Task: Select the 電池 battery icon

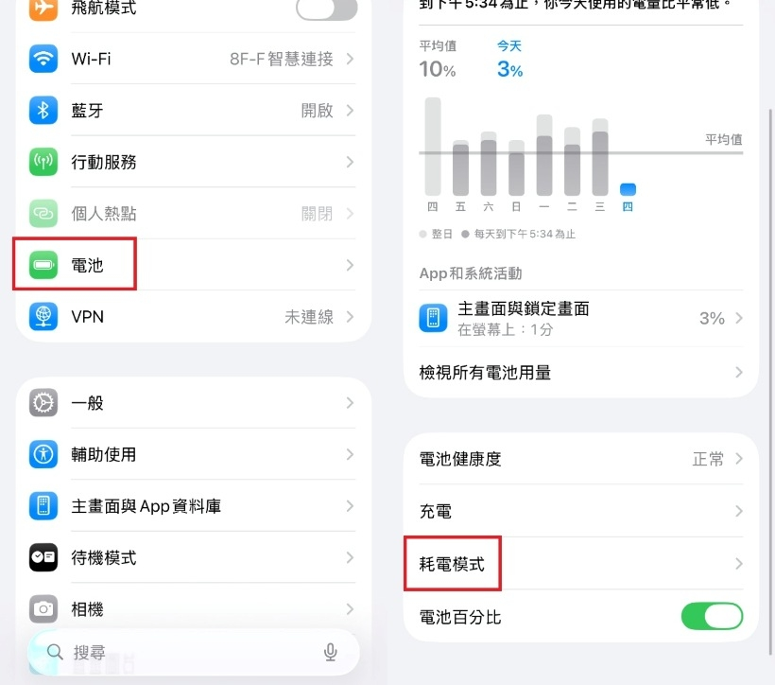Action: pos(43,265)
